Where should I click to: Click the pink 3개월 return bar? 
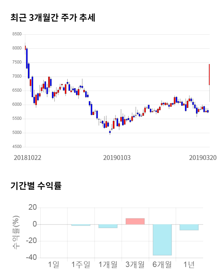click(x=135, y=221)
